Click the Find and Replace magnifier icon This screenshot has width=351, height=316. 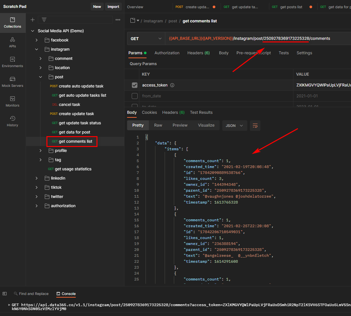[16, 294]
